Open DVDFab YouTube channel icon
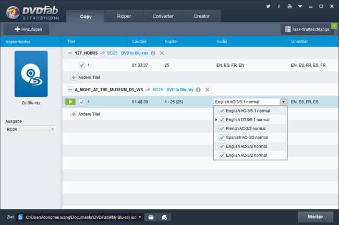The width and height of the screenshot is (339, 225). click(x=289, y=6)
